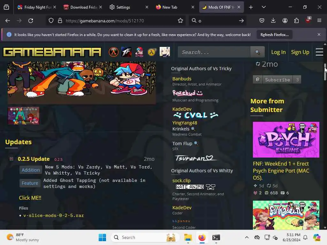Search Krinkels via magnifier icon
327x245 pixels.
pyautogui.click(x=193, y=129)
